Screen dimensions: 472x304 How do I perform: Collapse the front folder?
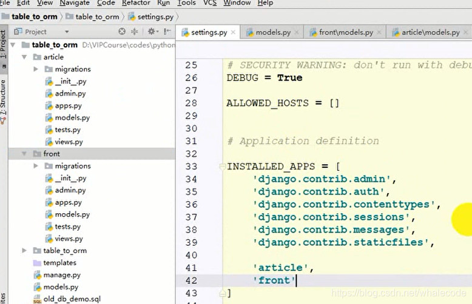click(x=24, y=154)
